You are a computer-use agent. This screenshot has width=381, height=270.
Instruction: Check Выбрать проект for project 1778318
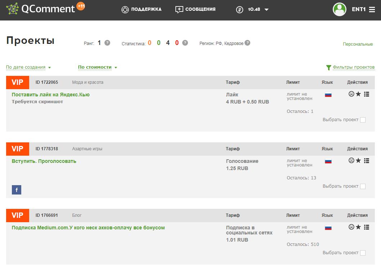click(363, 186)
